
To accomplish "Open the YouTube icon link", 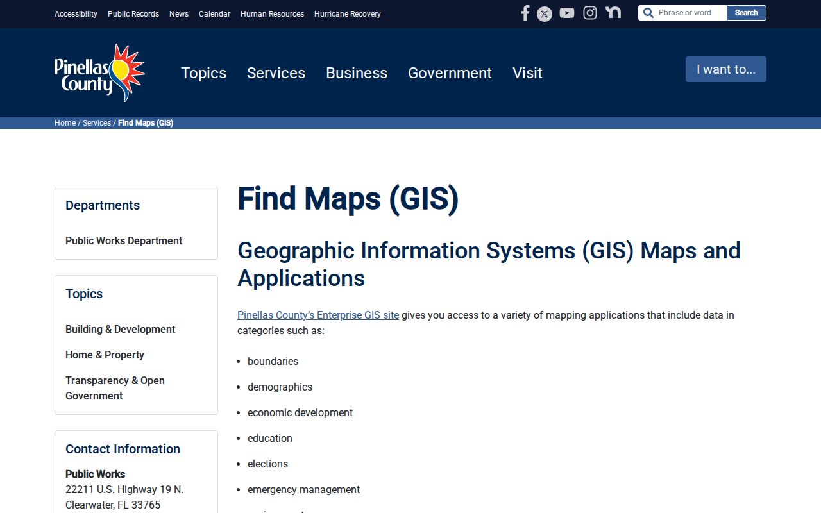I will point(567,13).
